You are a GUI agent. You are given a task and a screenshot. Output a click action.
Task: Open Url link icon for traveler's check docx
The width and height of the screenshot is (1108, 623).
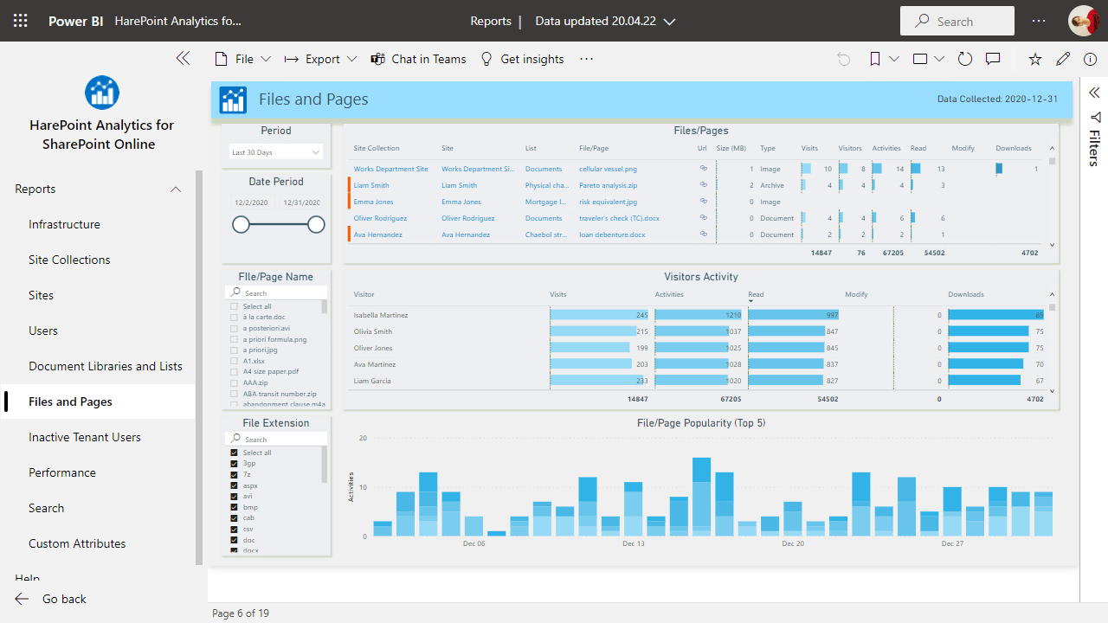point(704,218)
